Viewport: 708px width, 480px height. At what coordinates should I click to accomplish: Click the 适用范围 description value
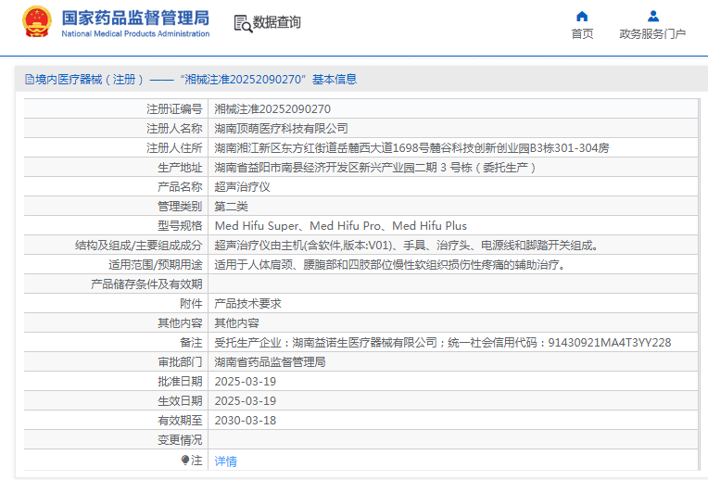389,265
